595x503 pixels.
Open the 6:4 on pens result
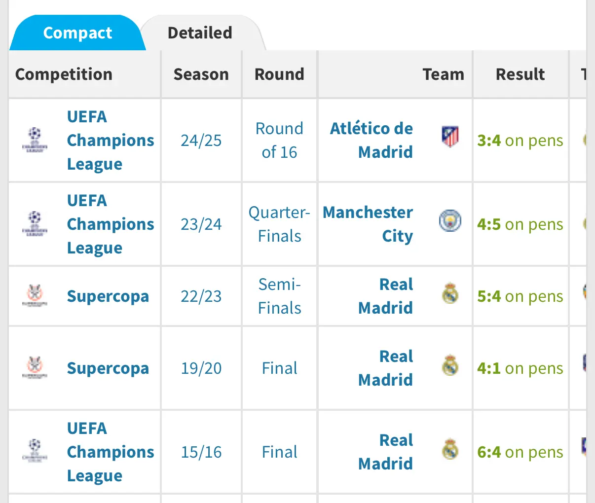(x=520, y=452)
